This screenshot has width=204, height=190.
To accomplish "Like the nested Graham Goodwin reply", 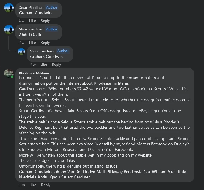I will pos(44,65).
